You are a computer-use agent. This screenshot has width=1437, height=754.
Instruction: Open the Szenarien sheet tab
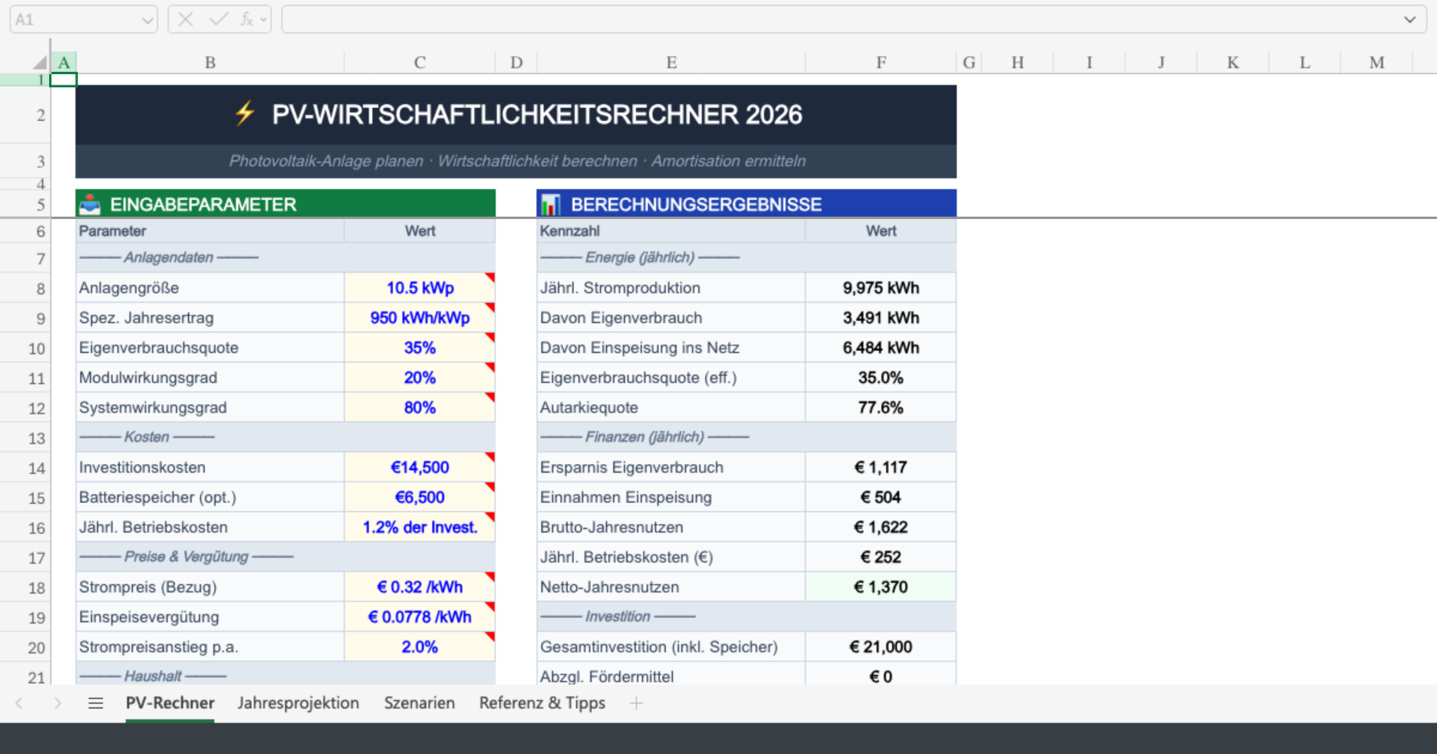(419, 703)
